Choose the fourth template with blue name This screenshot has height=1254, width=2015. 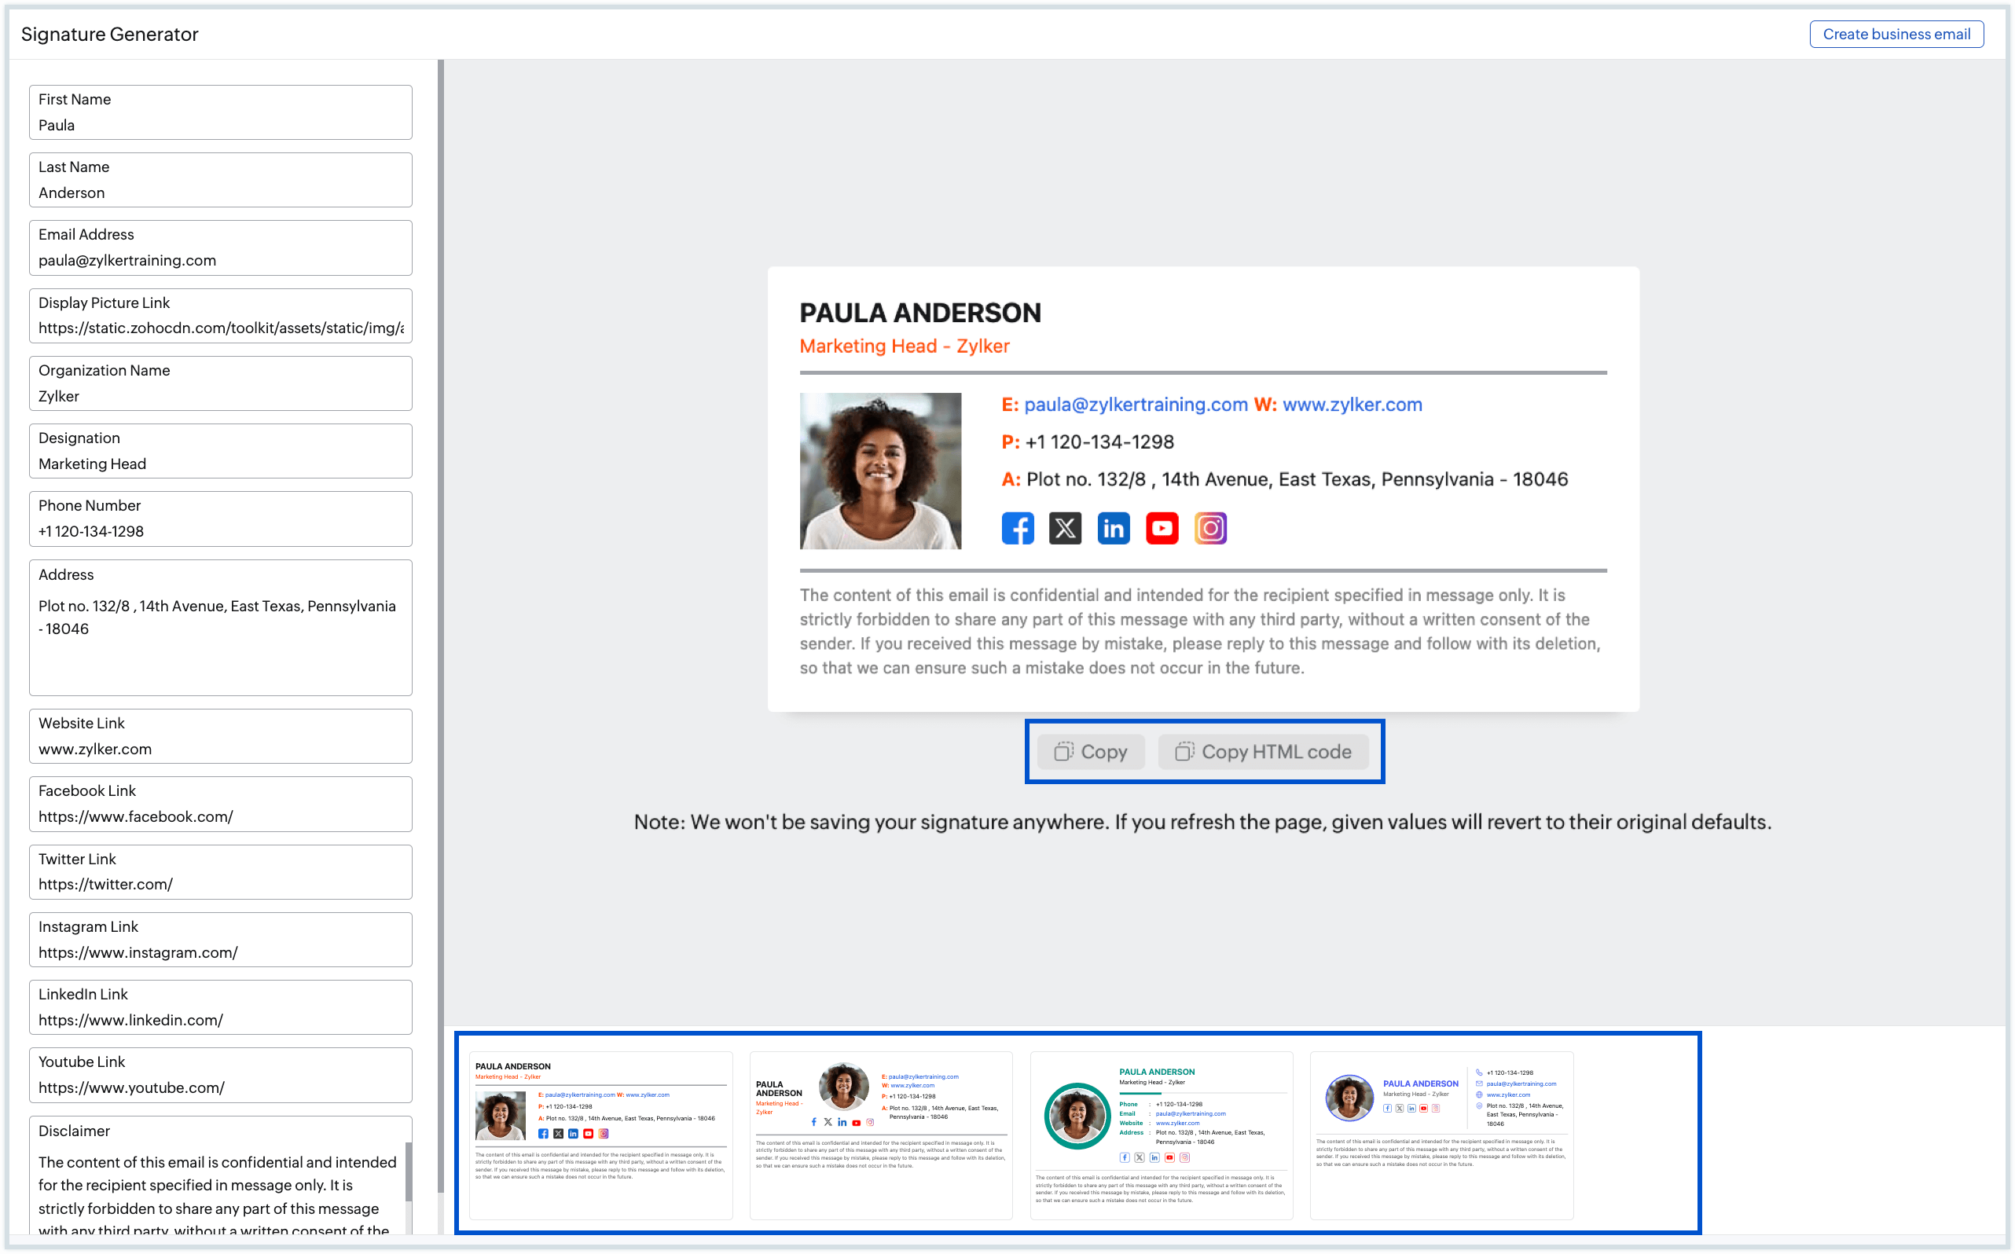click(x=1441, y=1135)
